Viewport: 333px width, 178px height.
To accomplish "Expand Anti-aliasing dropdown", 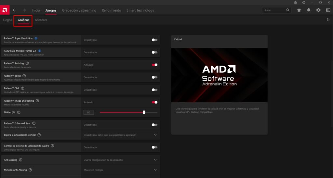I will pos(155,160).
